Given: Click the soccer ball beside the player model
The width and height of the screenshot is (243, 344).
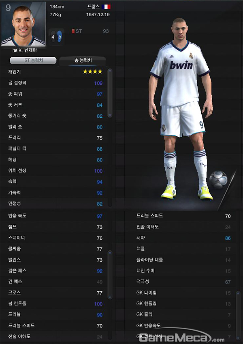Looking at the screenshot, I should 218,180.
